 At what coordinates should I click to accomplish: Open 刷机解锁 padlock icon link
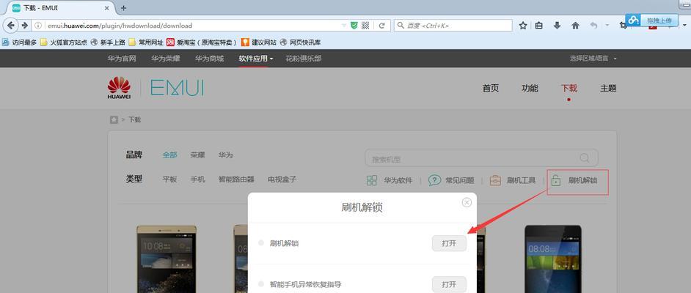556,180
